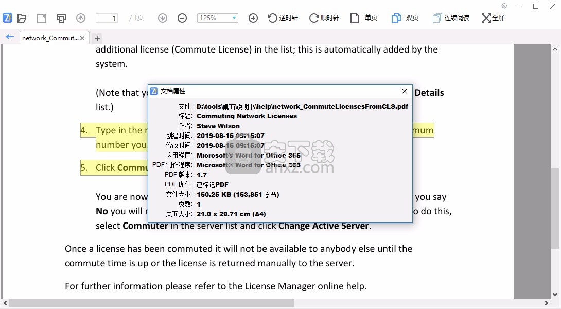Click the page number input field
The width and height of the screenshot is (561, 309).
click(x=107, y=18)
